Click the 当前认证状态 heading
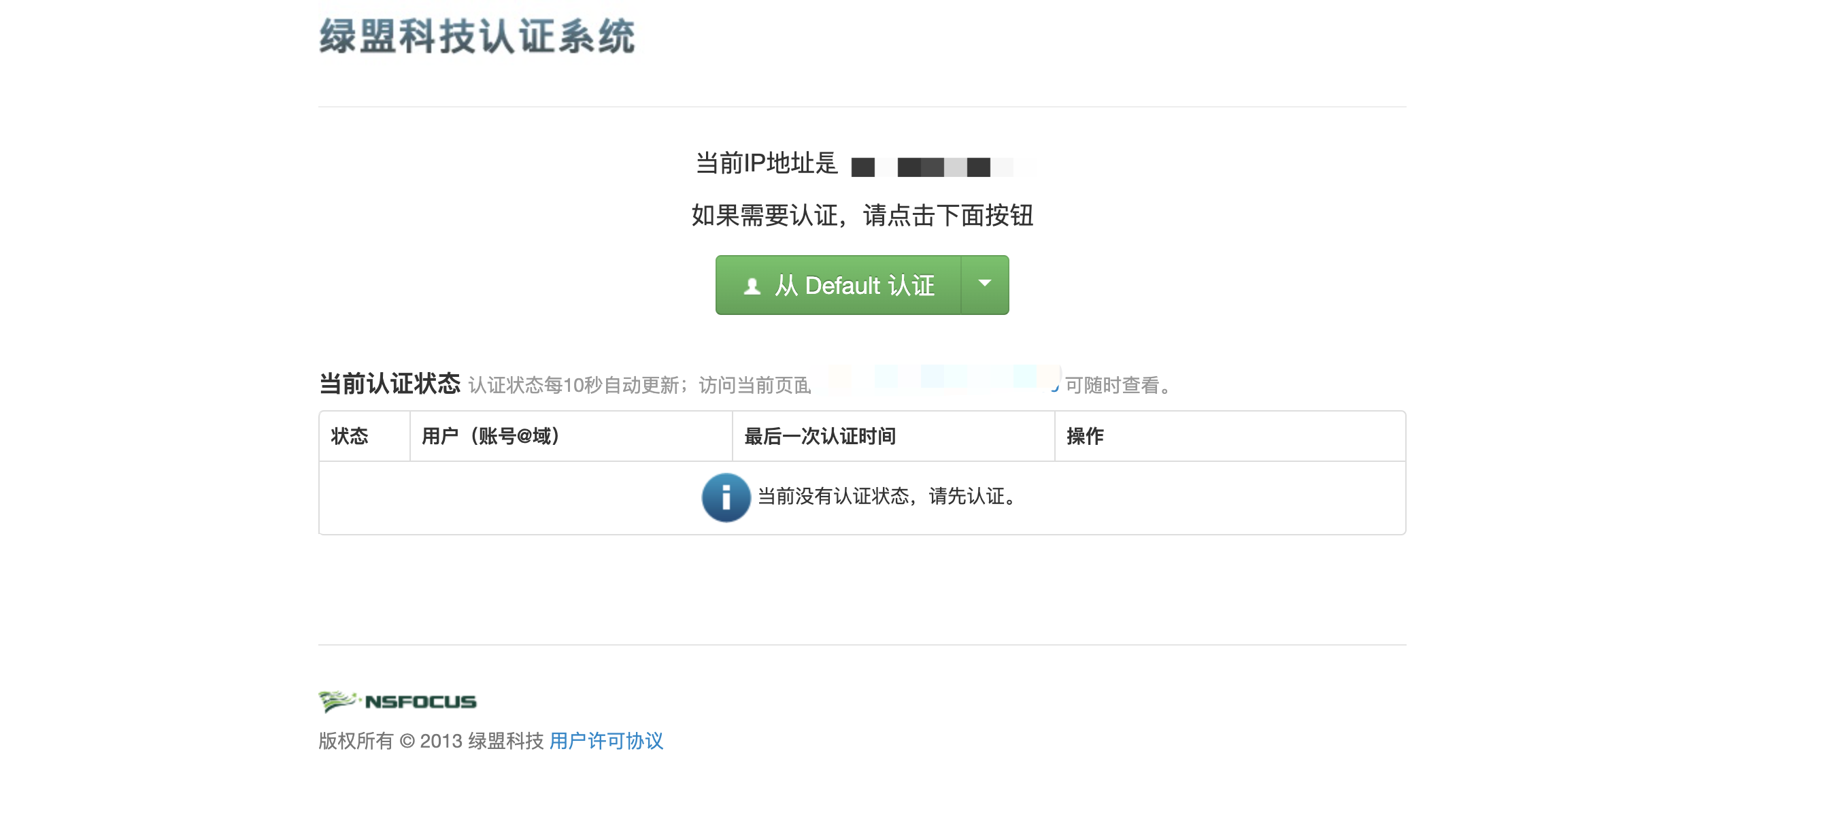 [389, 383]
